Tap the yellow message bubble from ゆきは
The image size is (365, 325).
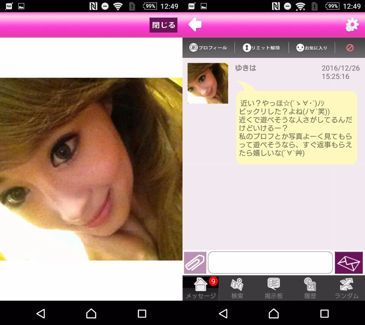(x=296, y=128)
